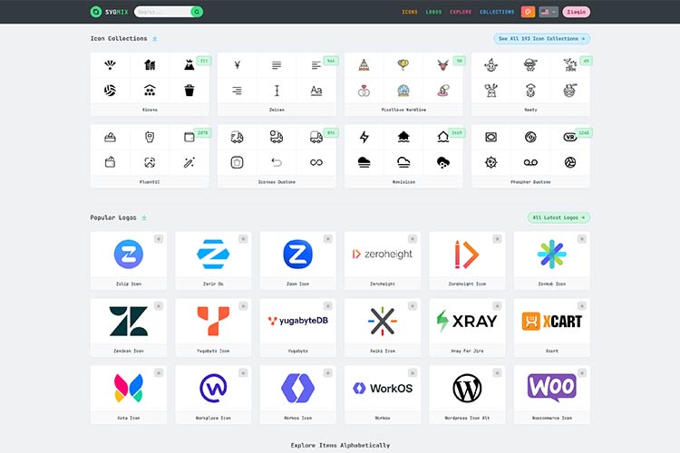Toggle the bookmark badge on Woocommerce Icon card

tap(583, 372)
